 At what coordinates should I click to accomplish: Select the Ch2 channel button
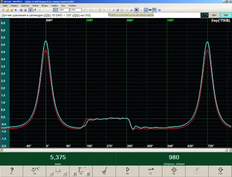click(x=226, y=15)
